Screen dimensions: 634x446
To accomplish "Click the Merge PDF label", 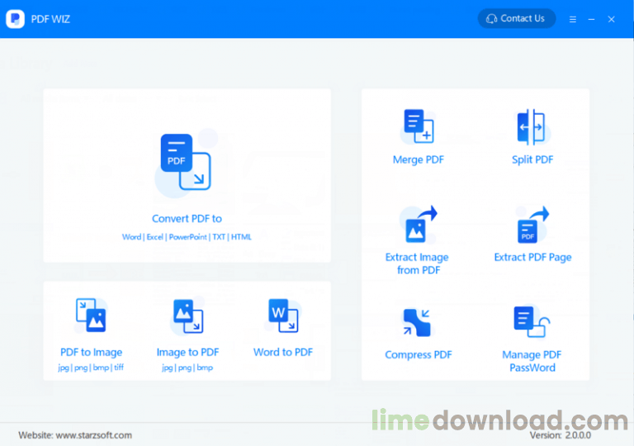I will pos(419,159).
